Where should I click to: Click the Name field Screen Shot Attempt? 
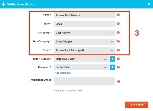point(85,15)
